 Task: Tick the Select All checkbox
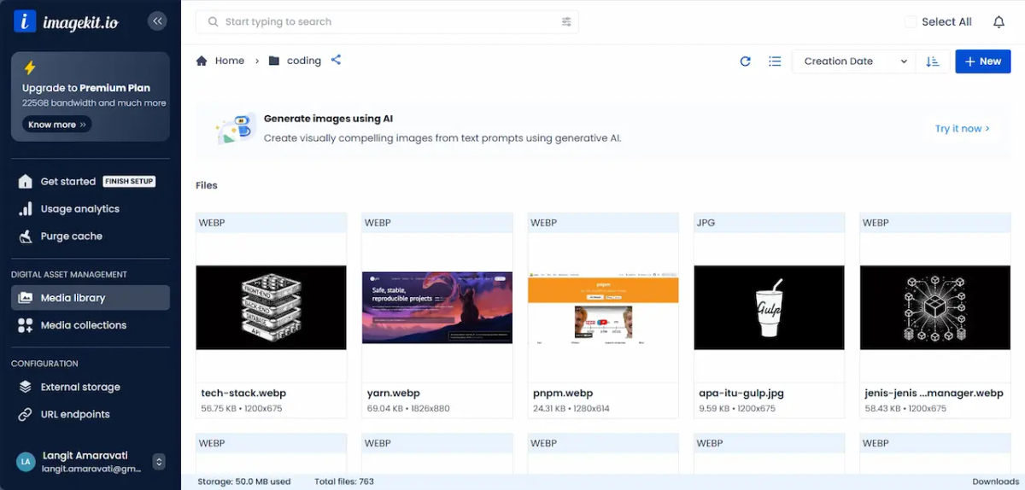(x=911, y=21)
